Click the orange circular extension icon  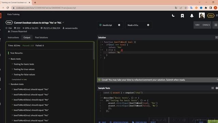coord(196,8)
